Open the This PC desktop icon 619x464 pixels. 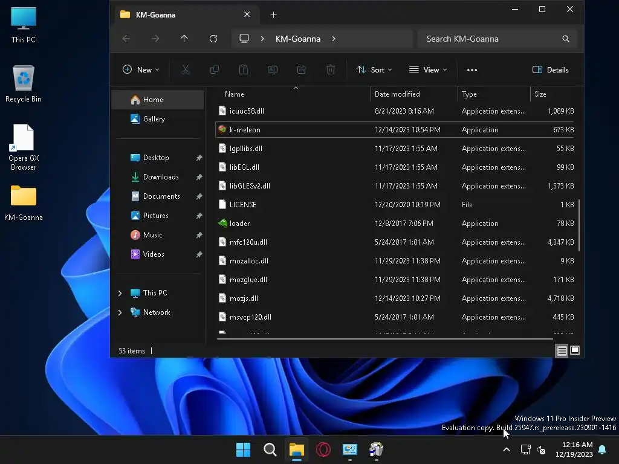(24, 25)
